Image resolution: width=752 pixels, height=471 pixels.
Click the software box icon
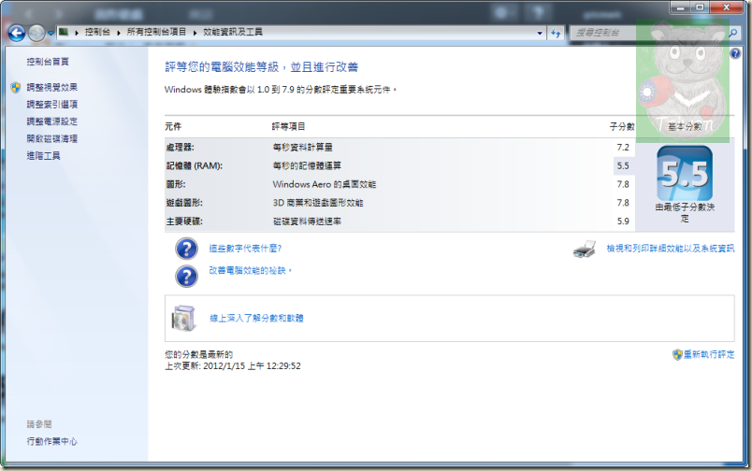tap(184, 318)
